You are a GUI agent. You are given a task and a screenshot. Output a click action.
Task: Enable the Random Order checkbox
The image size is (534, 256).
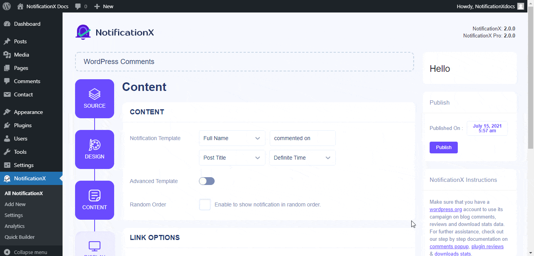[205, 204]
